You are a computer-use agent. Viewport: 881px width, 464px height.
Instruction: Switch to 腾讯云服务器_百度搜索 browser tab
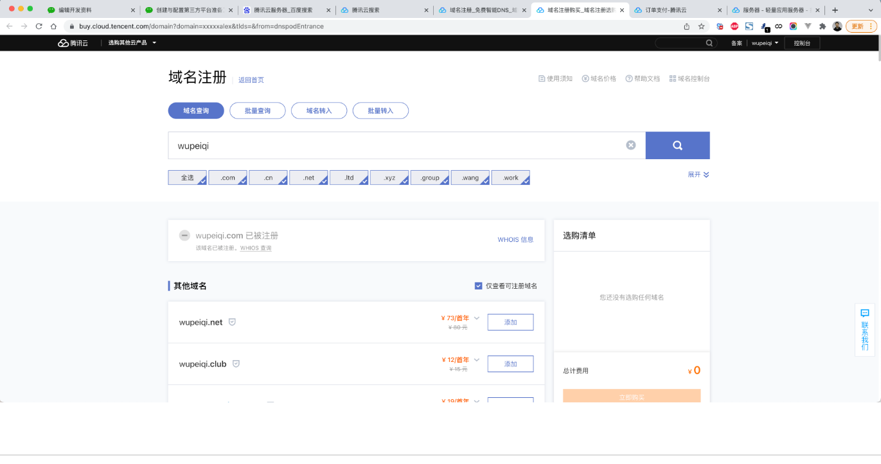pyautogui.click(x=285, y=10)
